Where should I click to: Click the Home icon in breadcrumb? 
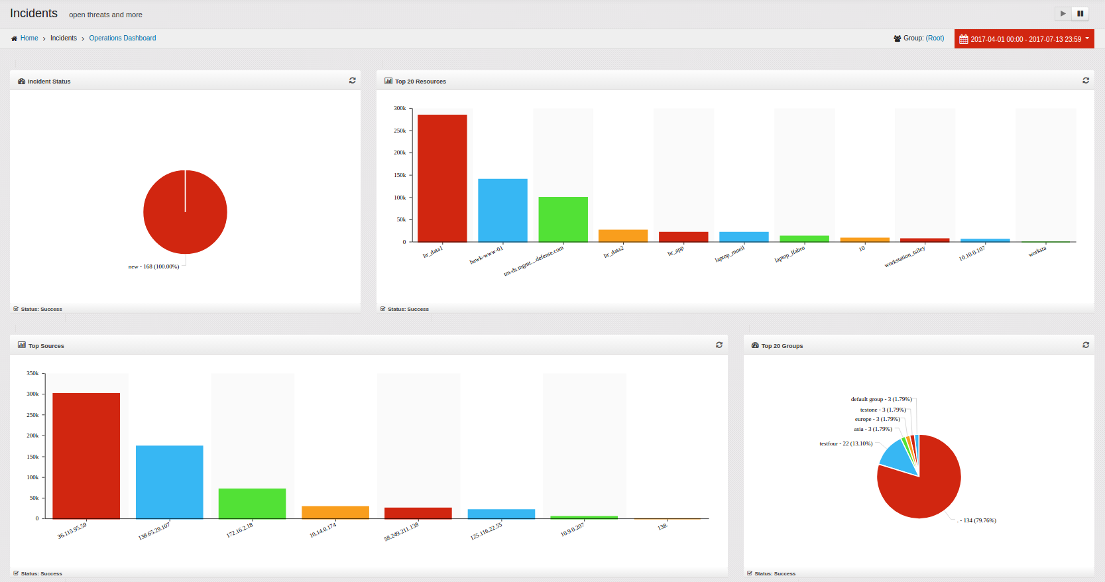[x=14, y=38]
